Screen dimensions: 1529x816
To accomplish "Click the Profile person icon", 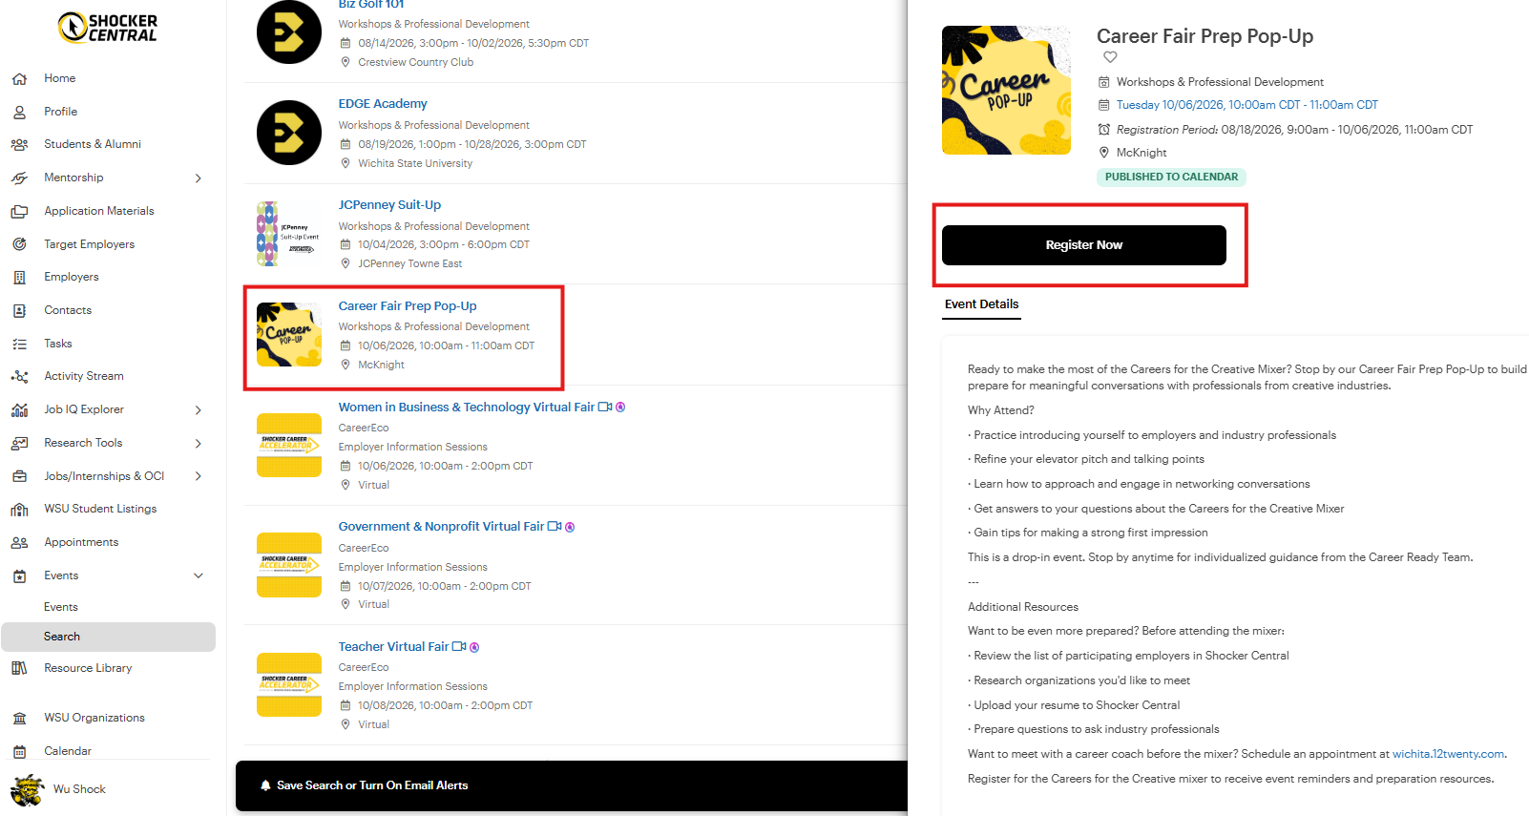I will tap(19, 112).
